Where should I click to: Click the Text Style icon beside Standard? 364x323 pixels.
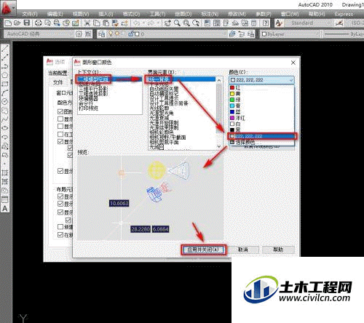[279, 23]
